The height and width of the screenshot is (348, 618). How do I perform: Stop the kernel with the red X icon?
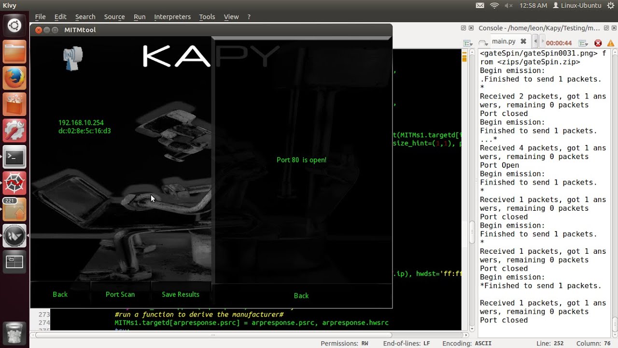[598, 43]
